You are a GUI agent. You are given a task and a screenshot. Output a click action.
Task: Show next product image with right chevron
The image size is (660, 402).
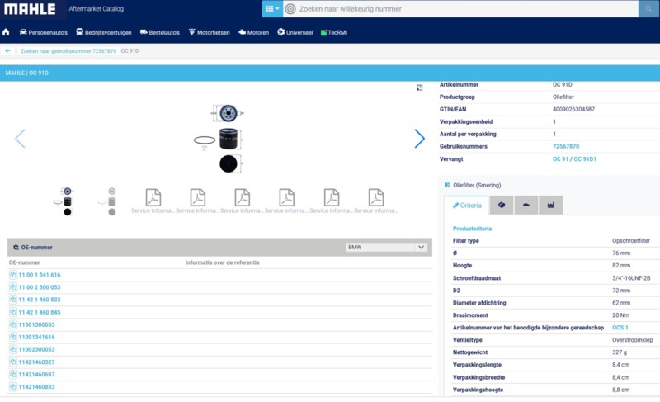[419, 139]
